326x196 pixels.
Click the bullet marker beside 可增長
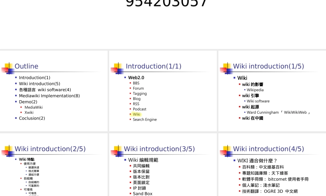point(21,189)
